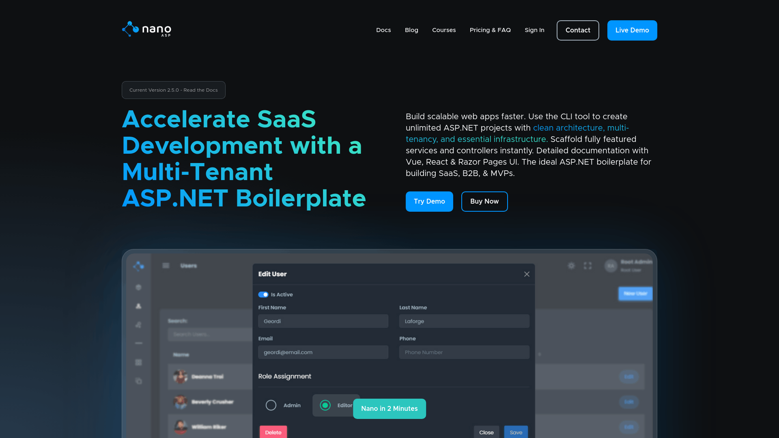
Task: Click Edit button in Beverly Crusher row
Action: click(x=629, y=402)
